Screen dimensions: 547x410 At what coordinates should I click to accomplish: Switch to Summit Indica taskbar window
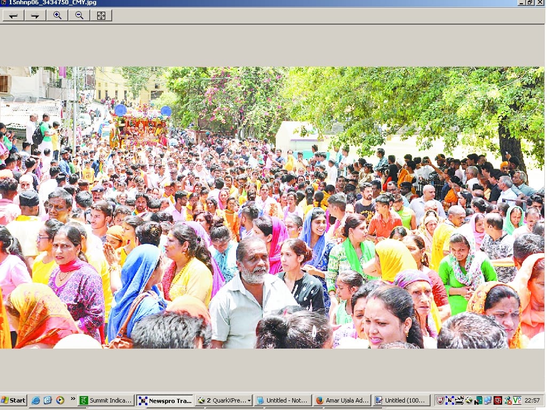[x=106, y=400]
